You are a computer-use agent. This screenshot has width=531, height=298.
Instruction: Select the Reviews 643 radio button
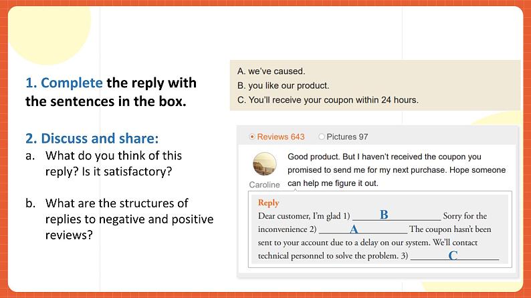252,137
